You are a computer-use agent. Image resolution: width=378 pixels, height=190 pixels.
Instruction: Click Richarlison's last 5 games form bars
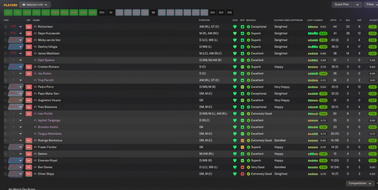coord(313,27)
